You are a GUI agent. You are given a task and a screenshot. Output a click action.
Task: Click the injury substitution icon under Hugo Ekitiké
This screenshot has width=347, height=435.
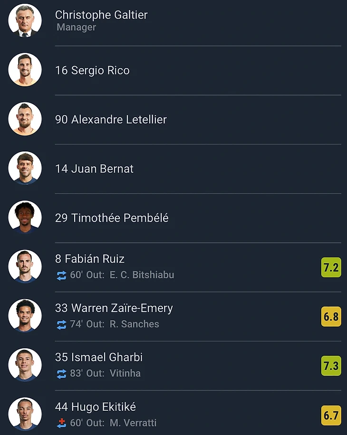coord(61,423)
